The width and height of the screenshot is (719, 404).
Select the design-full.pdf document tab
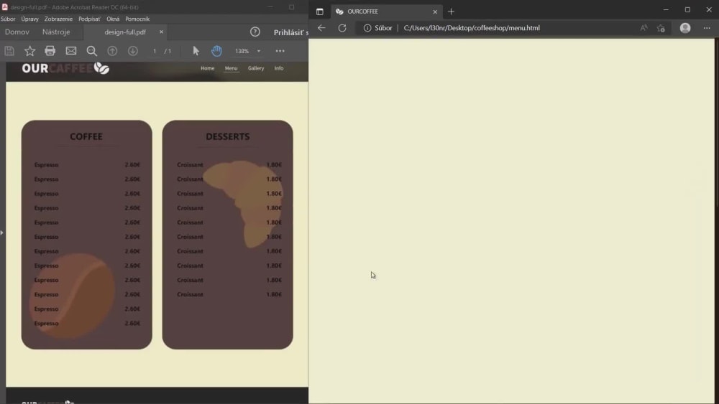(x=125, y=32)
